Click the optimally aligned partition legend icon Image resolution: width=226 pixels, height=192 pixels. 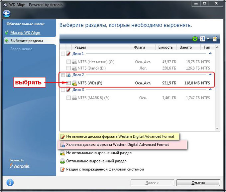[62, 161]
